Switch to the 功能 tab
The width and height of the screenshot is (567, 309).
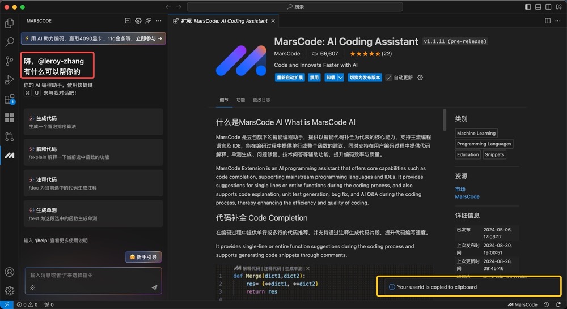(x=240, y=100)
